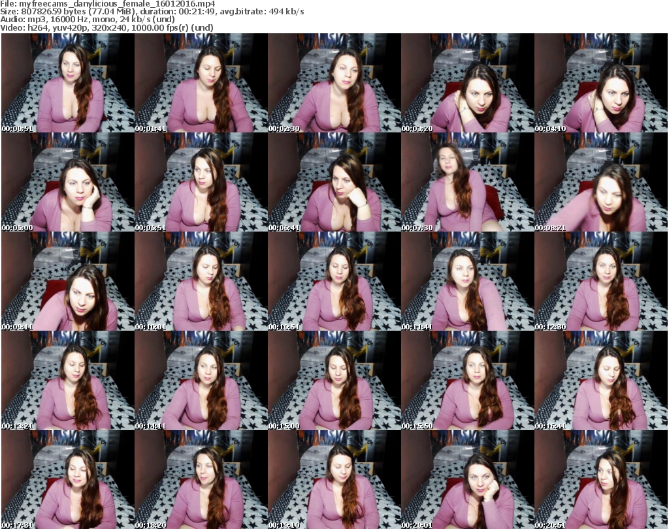Click the frame stamped 00:15:50
Image resolution: width=669 pixels, height=529 pixels.
(x=467, y=380)
